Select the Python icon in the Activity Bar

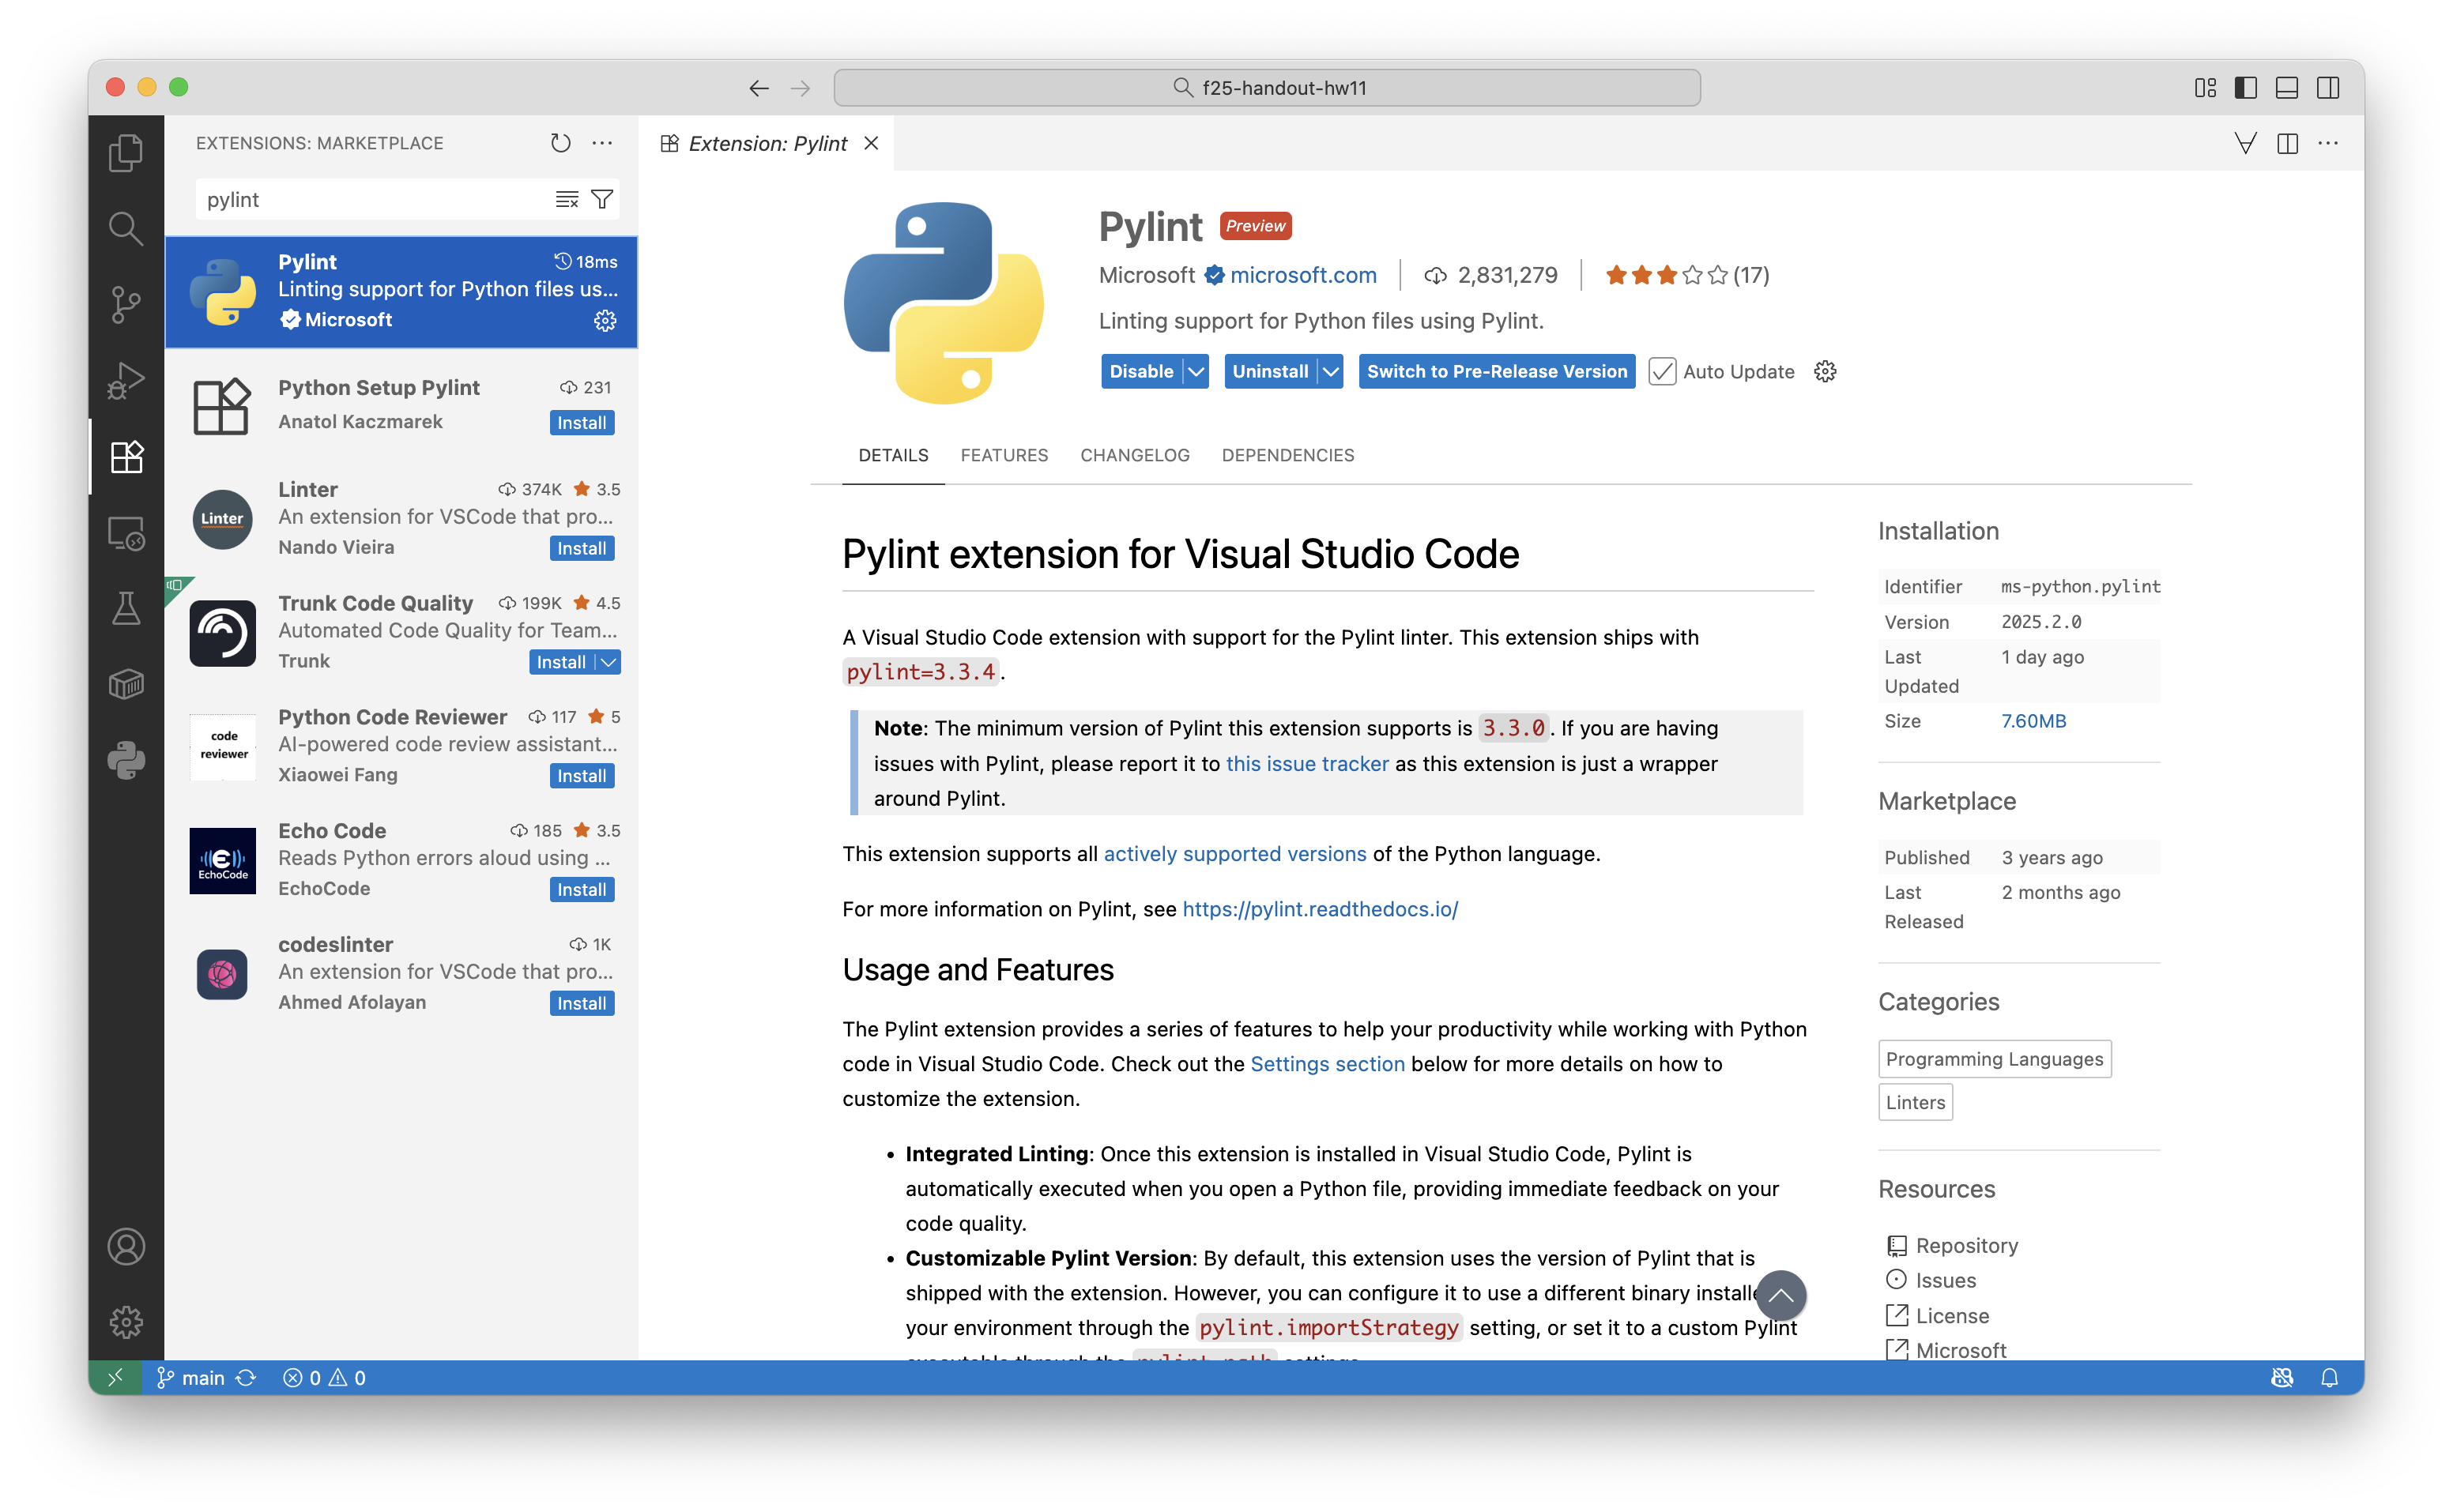(126, 760)
